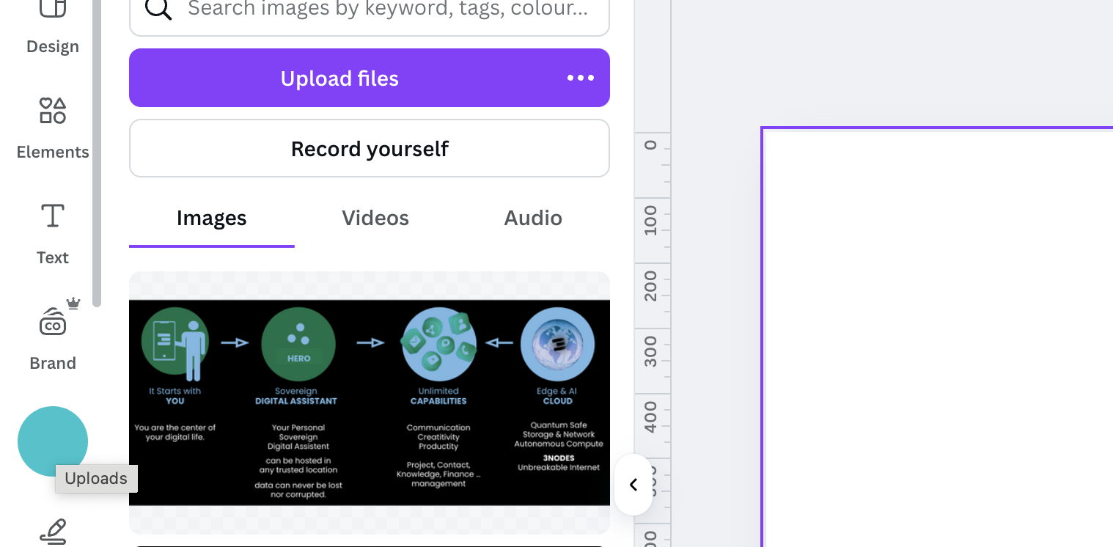Select the uploaded digital assistant diagram image
Image resolution: width=1113 pixels, height=547 pixels.
tap(369, 403)
